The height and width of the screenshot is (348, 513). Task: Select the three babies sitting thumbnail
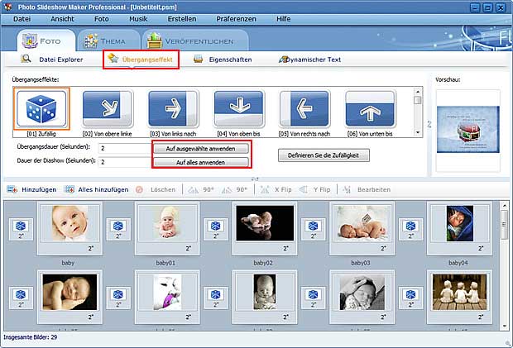point(460,297)
